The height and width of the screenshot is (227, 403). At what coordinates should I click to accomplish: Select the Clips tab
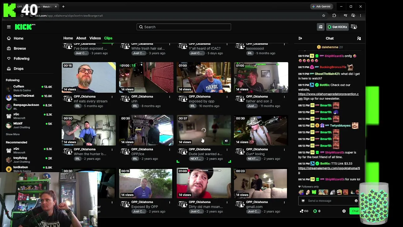click(x=108, y=38)
